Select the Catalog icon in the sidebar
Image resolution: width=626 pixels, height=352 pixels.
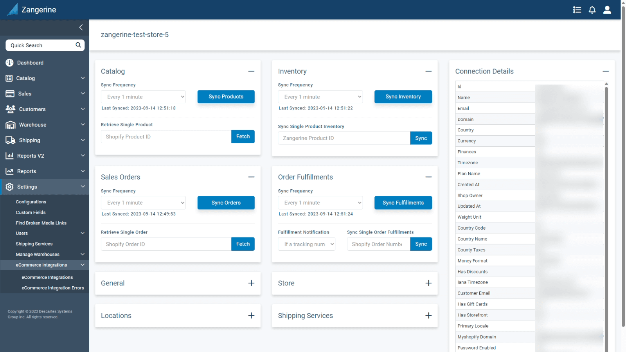point(9,78)
